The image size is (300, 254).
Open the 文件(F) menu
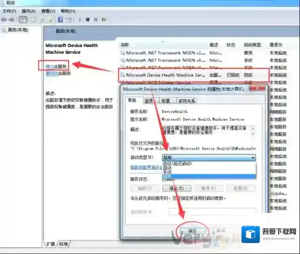tap(9, 11)
